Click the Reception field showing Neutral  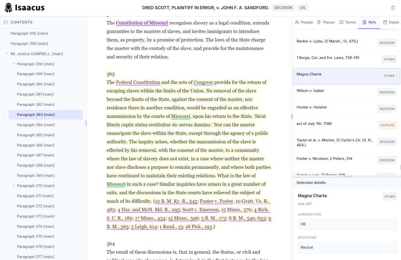pos(346,247)
